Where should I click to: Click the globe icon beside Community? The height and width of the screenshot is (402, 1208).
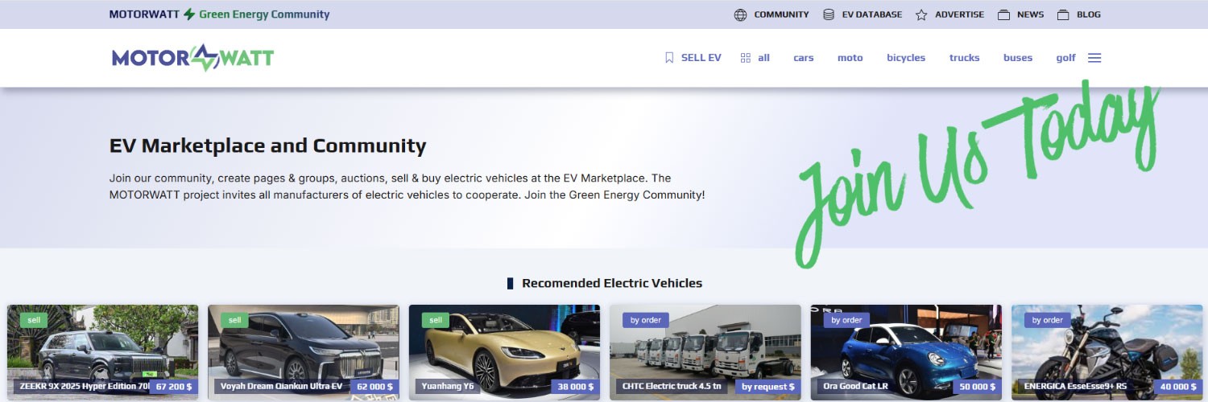click(x=740, y=14)
